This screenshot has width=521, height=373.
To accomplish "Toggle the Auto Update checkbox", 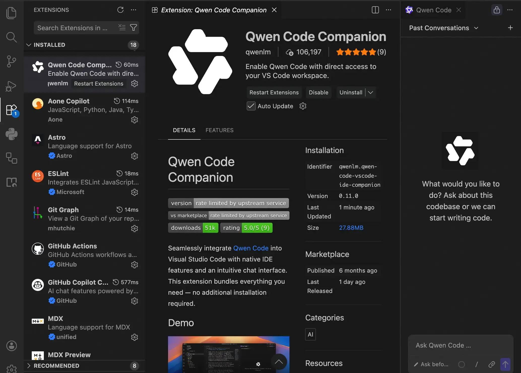I will pyautogui.click(x=251, y=106).
